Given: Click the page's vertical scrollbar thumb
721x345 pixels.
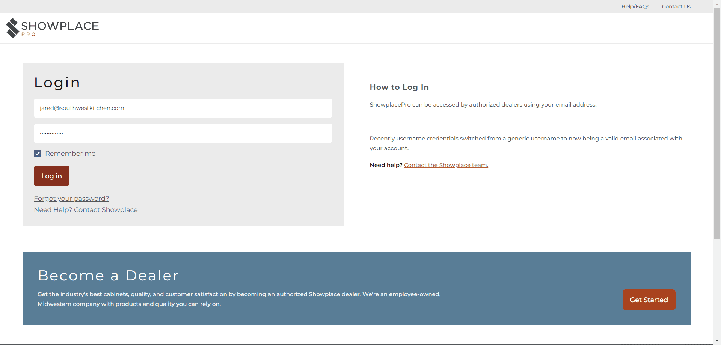Looking at the screenshot, I should [717, 123].
